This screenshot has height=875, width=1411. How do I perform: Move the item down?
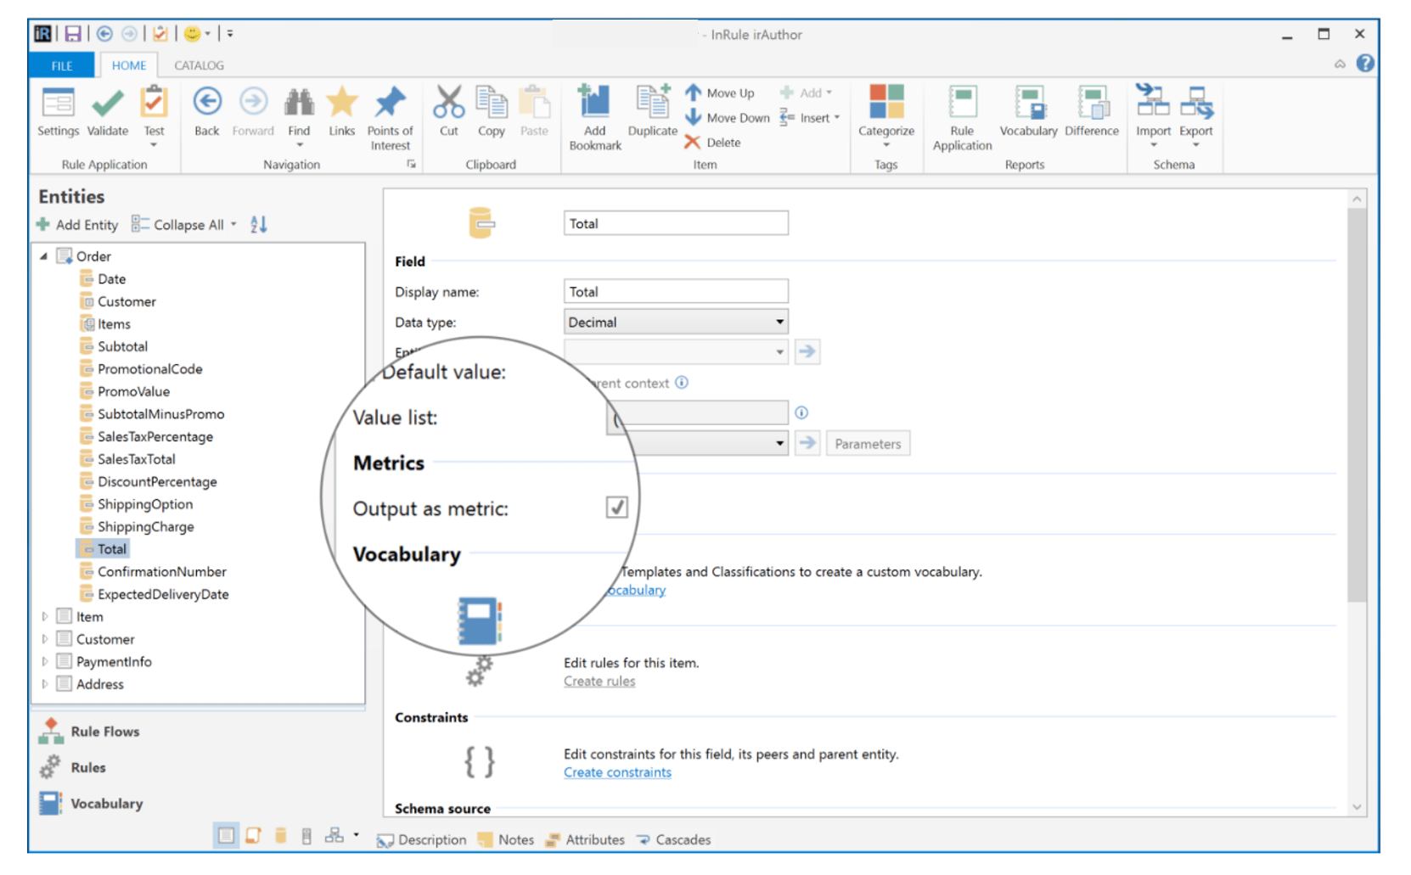(728, 117)
